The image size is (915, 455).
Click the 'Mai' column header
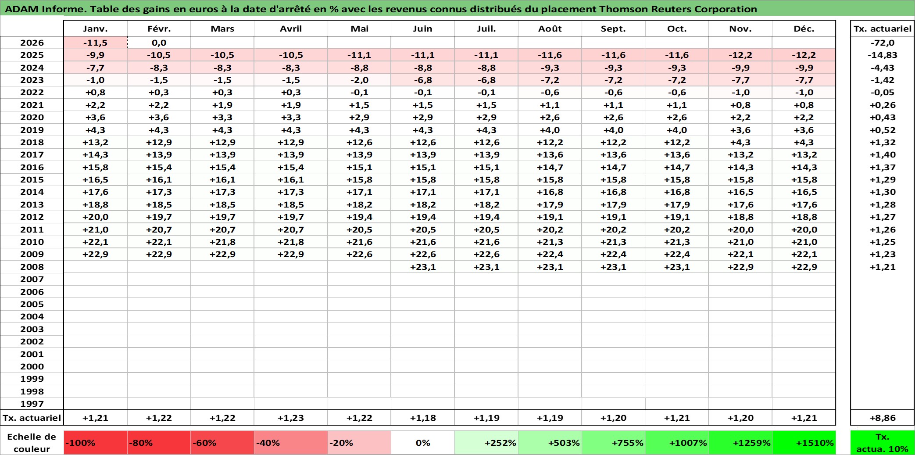click(359, 29)
